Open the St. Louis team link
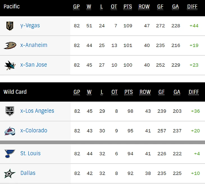This screenshot has height=184, width=205. [30, 153]
